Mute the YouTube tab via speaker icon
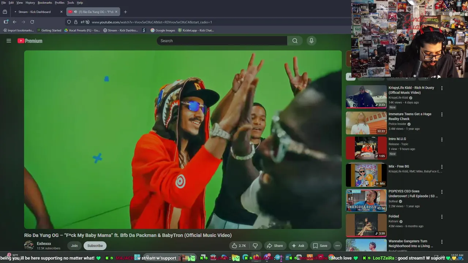468x263 pixels. pyautogui.click(x=75, y=12)
